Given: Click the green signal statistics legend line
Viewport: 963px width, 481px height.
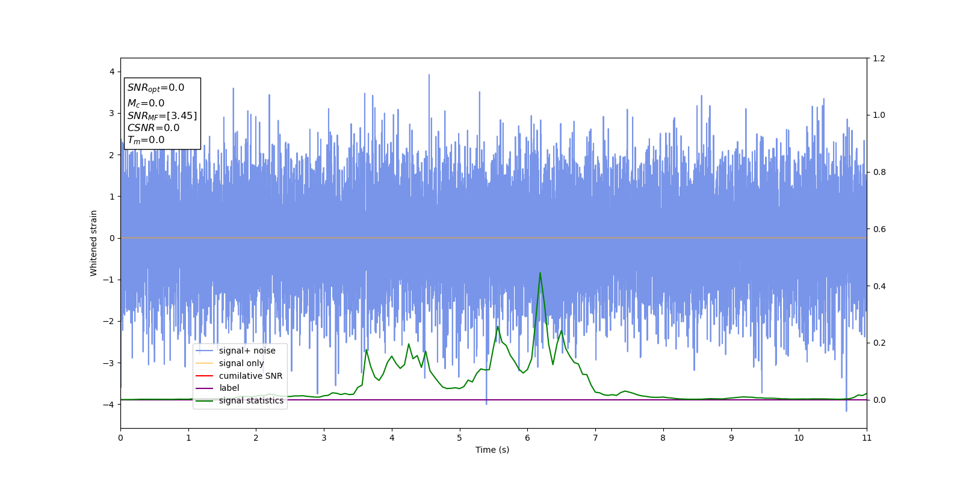Looking at the screenshot, I should tap(205, 400).
